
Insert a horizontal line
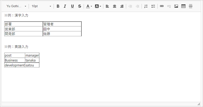(191, 6)
